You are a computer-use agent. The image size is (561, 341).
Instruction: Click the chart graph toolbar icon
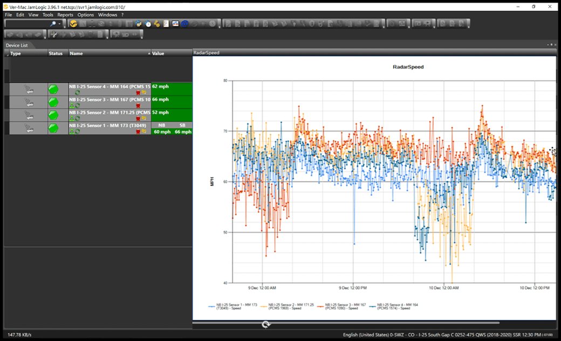point(175,24)
